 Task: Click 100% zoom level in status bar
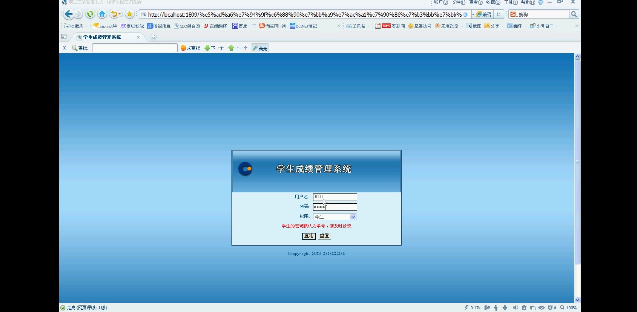point(571,307)
